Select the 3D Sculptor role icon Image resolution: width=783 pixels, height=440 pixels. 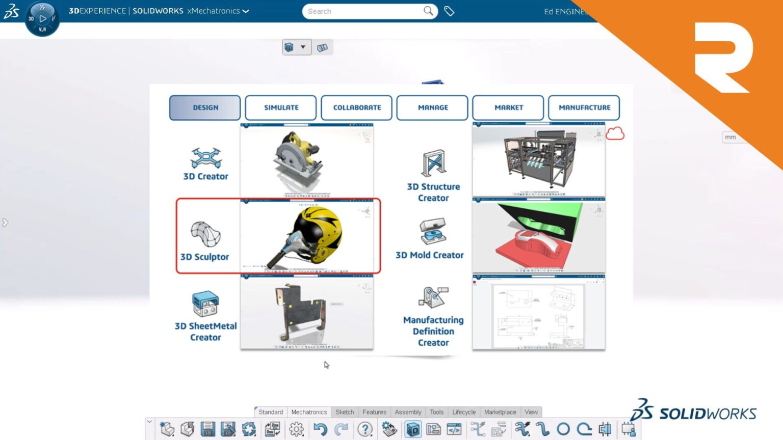[206, 235]
